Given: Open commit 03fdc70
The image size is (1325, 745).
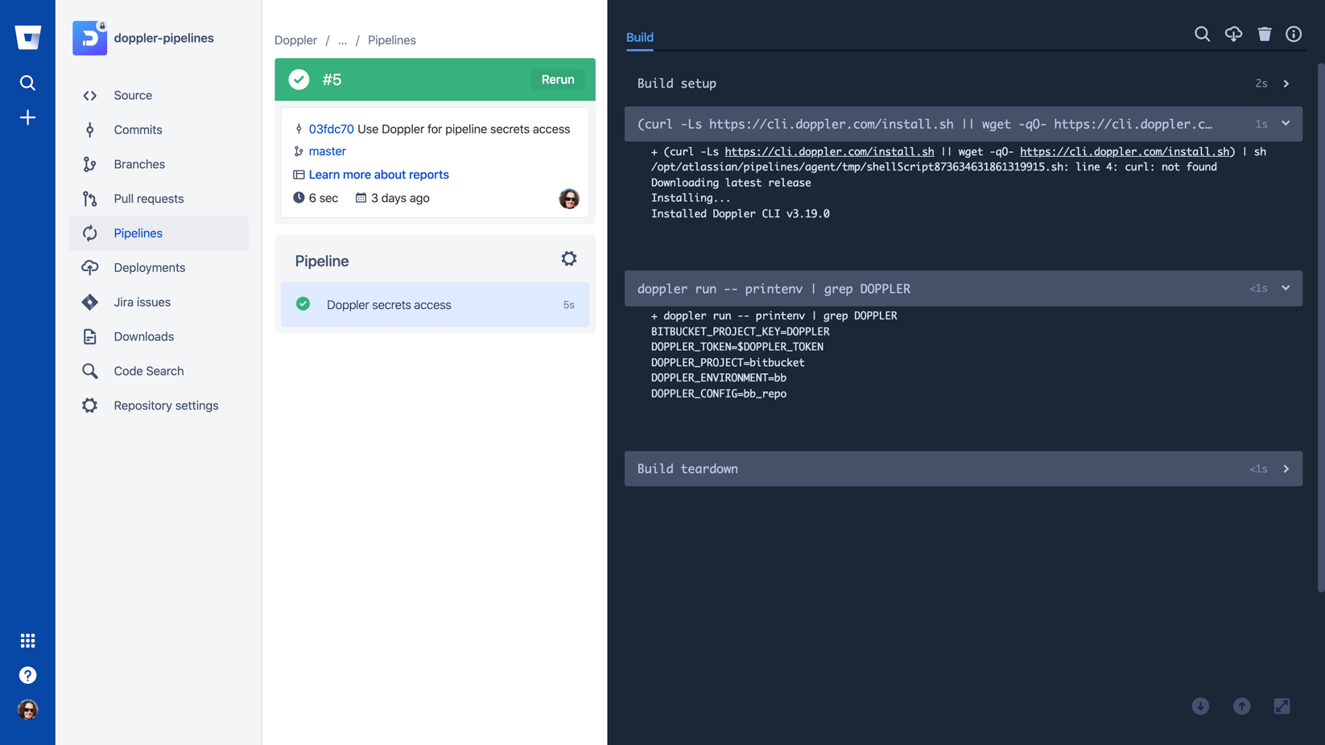Looking at the screenshot, I should coord(331,129).
